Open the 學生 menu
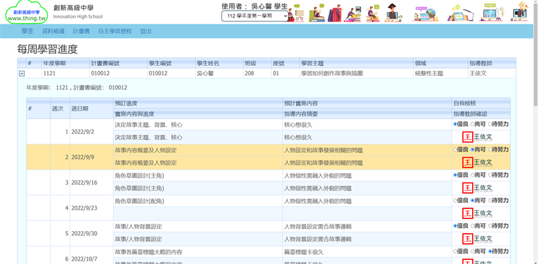The image size is (538, 264). (28, 31)
